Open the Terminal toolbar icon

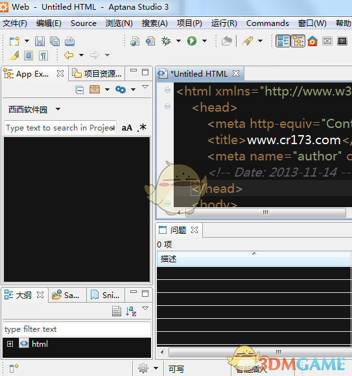pos(342,42)
